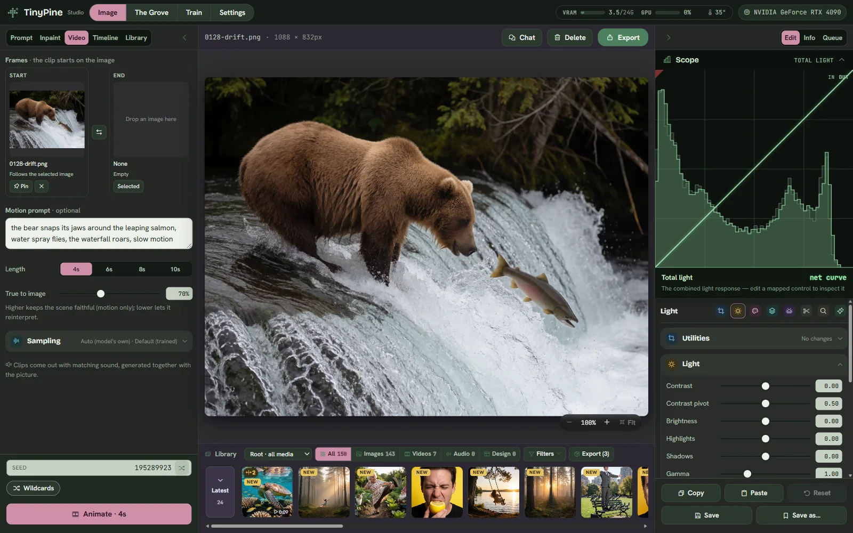Open the layers stack section icon
The width and height of the screenshot is (853, 533).
click(772, 311)
